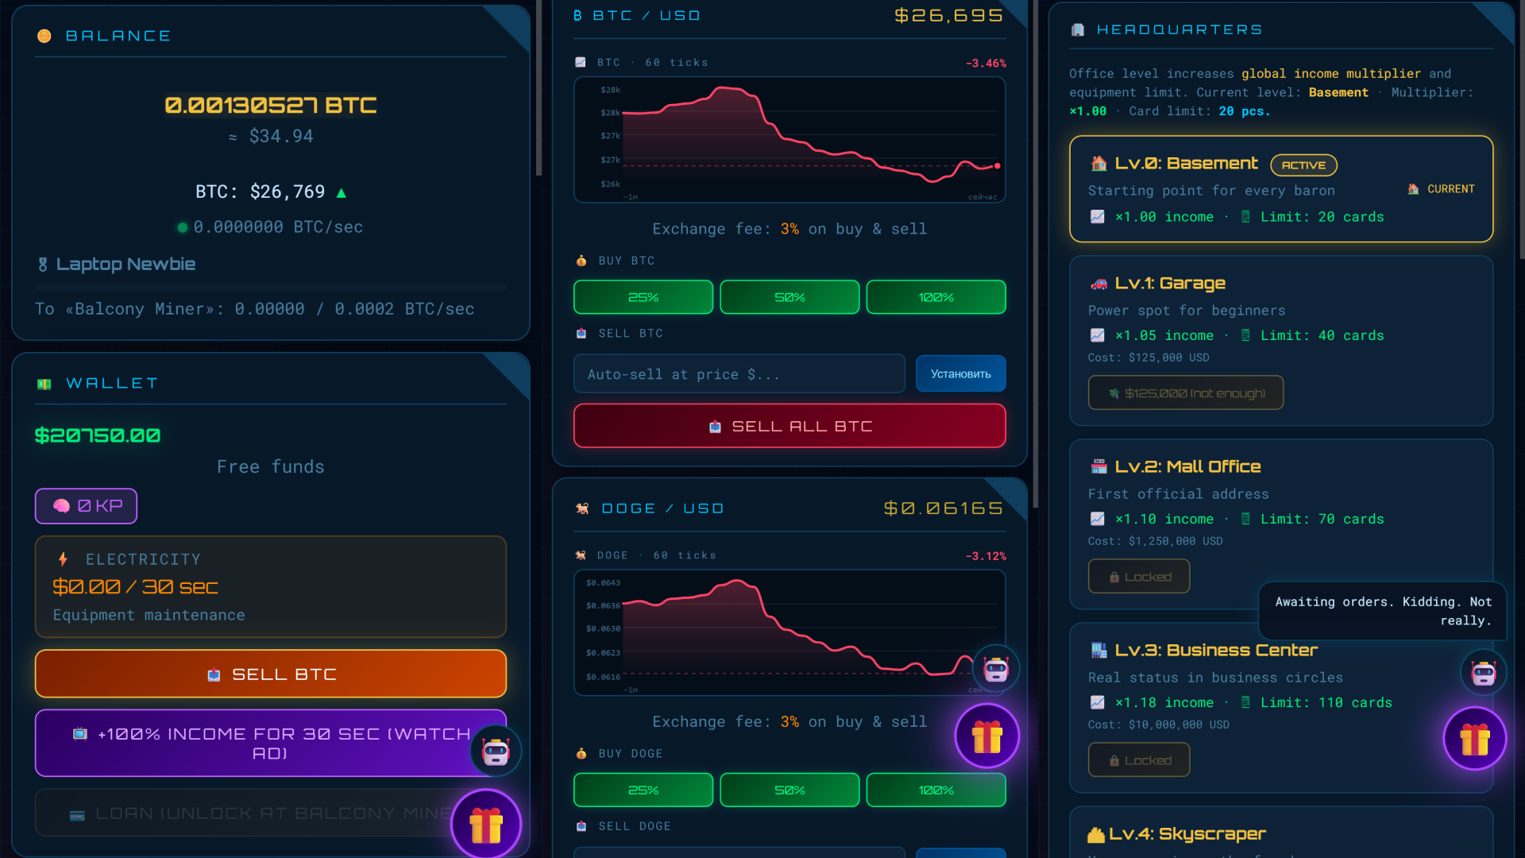Click the Laptop Newbie rank title
The height and width of the screenshot is (858, 1525).
pos(125,265)
